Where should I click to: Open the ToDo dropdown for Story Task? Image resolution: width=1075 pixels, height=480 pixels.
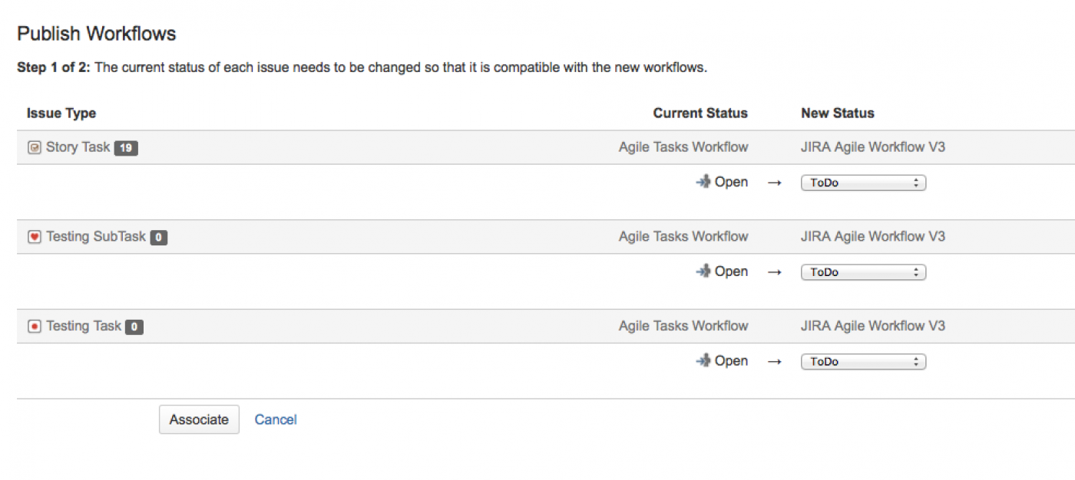[863, 183]
